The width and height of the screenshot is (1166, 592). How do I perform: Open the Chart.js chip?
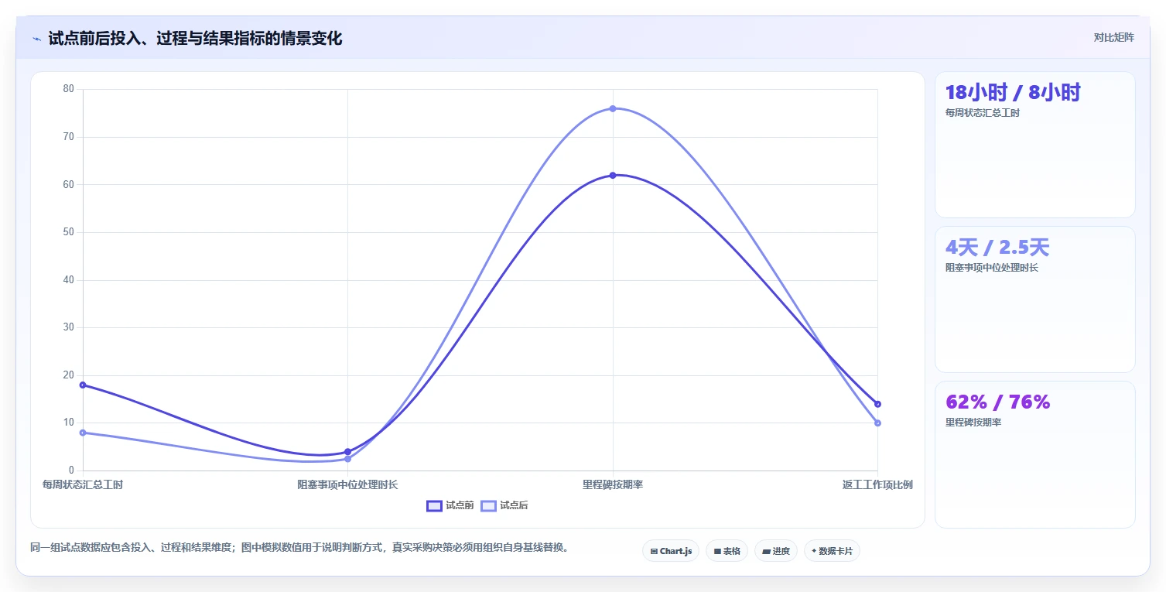[671, 551]
